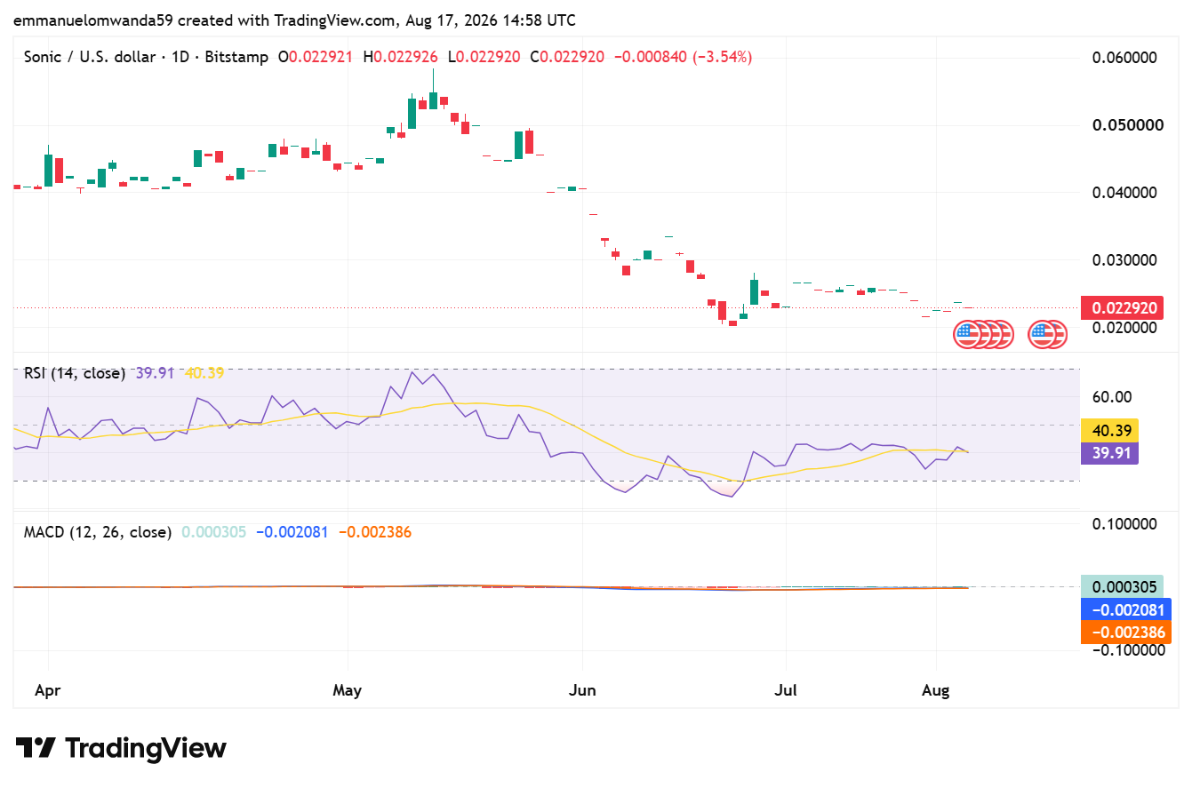
Task: Click the orange −0.002386 tag on the MACD axis
Action: click(x=1125, y=633)
